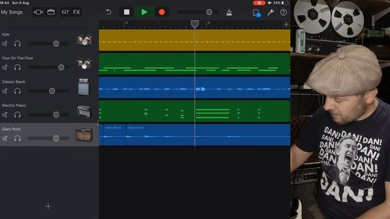Viewport: 390px width, 219px height.
Task: Solo the Electric Piano track
Action: pyautogui.click(x=18, y=115)
